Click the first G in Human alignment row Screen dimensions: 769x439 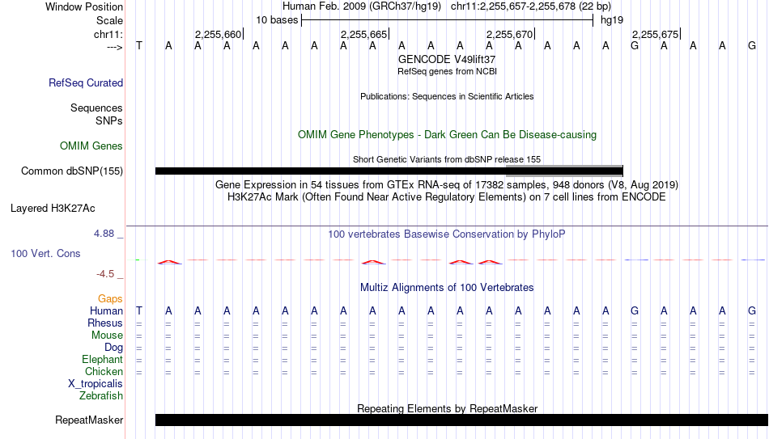tap(635, 311)
